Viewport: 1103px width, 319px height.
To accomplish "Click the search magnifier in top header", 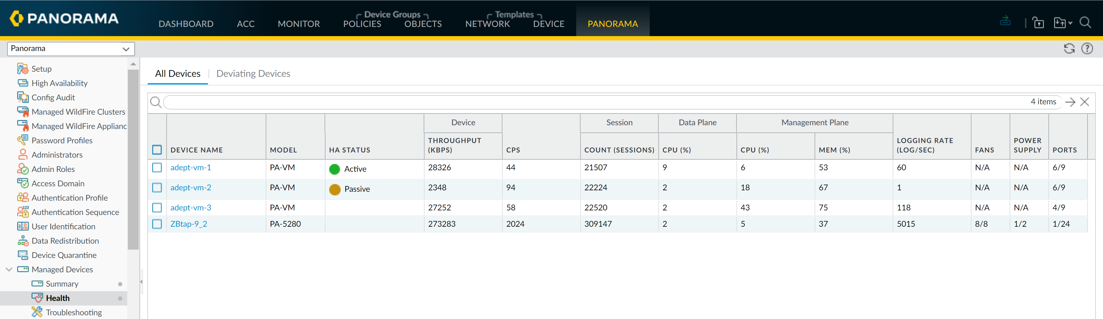I will pos(1085,23).
